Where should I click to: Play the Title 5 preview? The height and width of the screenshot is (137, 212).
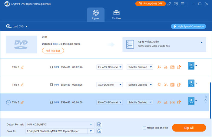coord(8,102)
